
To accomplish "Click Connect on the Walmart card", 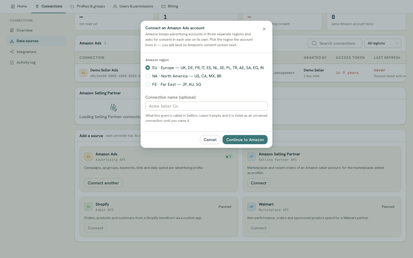I will pyautogui.click(x=259, y=228).
